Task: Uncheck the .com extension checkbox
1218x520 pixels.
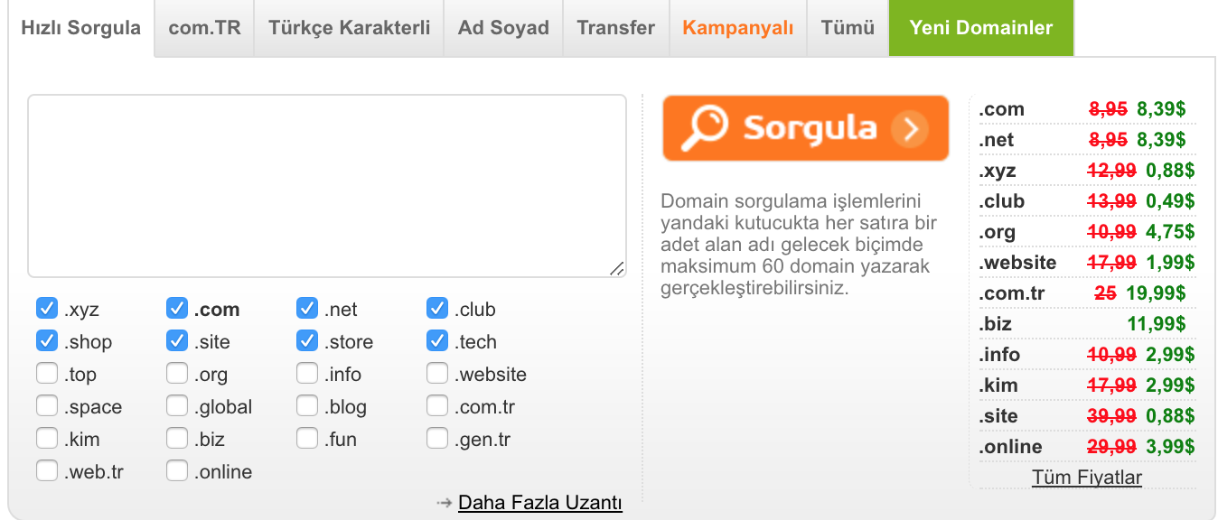Action: pos(177,309)
